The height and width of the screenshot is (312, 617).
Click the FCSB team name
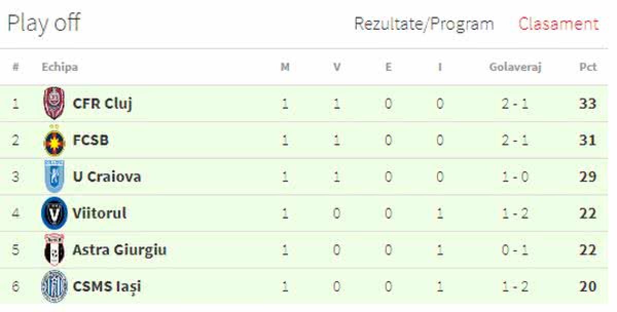coord(90,140)
